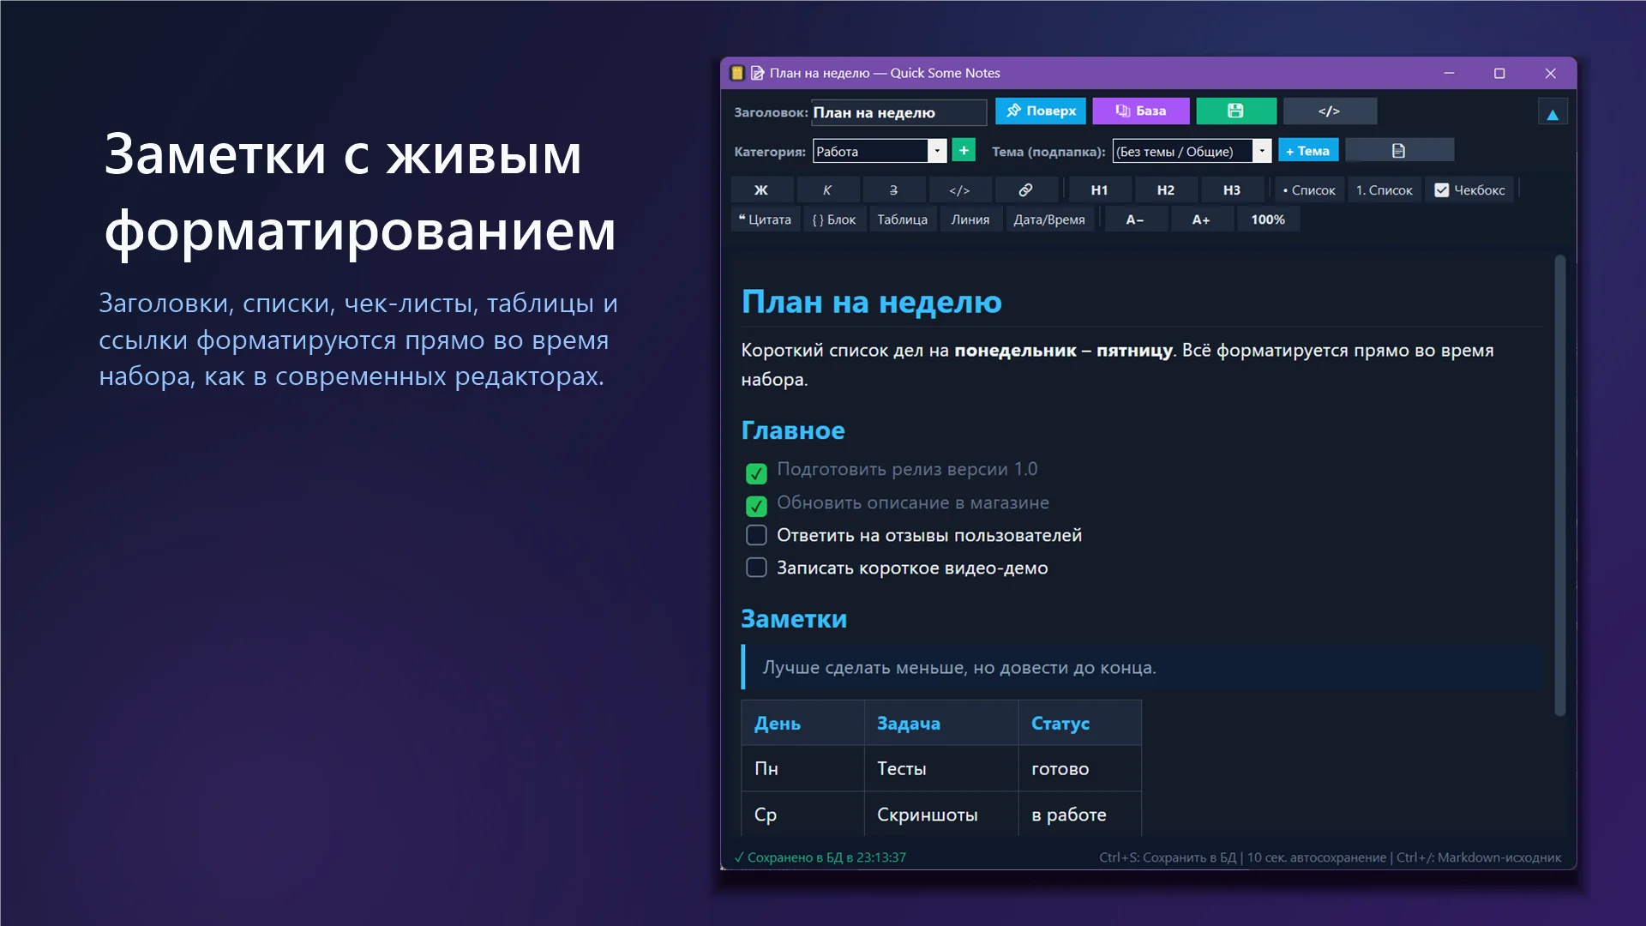This screenshot has width=1646, height=926.
Task: Click the 'Скриншоты' table cell
Action: [940, 815]
